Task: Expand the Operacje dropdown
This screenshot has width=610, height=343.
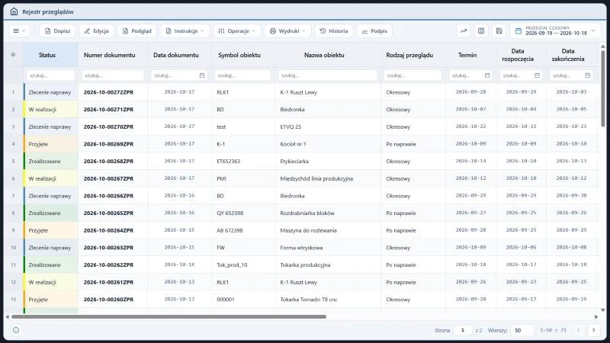Action: click(x=236, y=30)
